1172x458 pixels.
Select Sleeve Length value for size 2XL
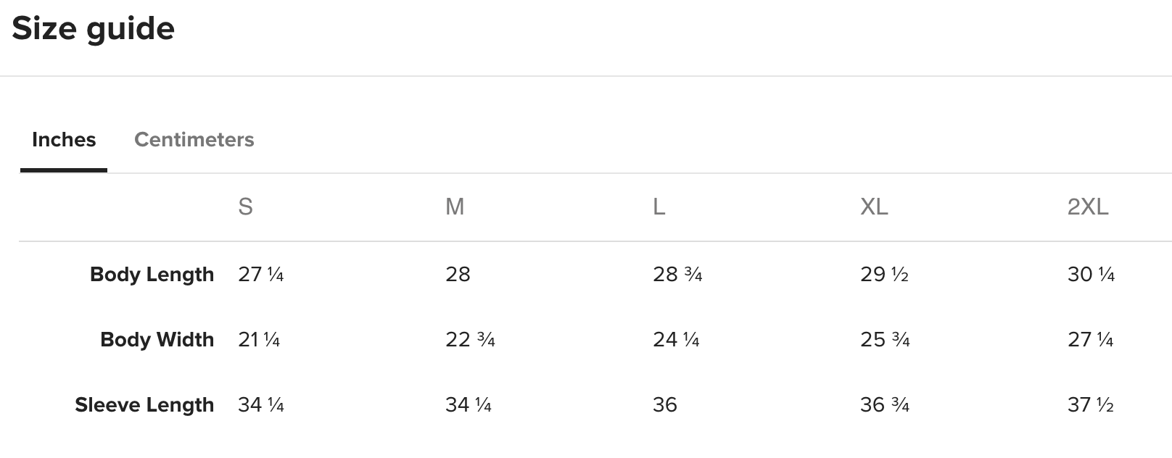point(1091,404)
